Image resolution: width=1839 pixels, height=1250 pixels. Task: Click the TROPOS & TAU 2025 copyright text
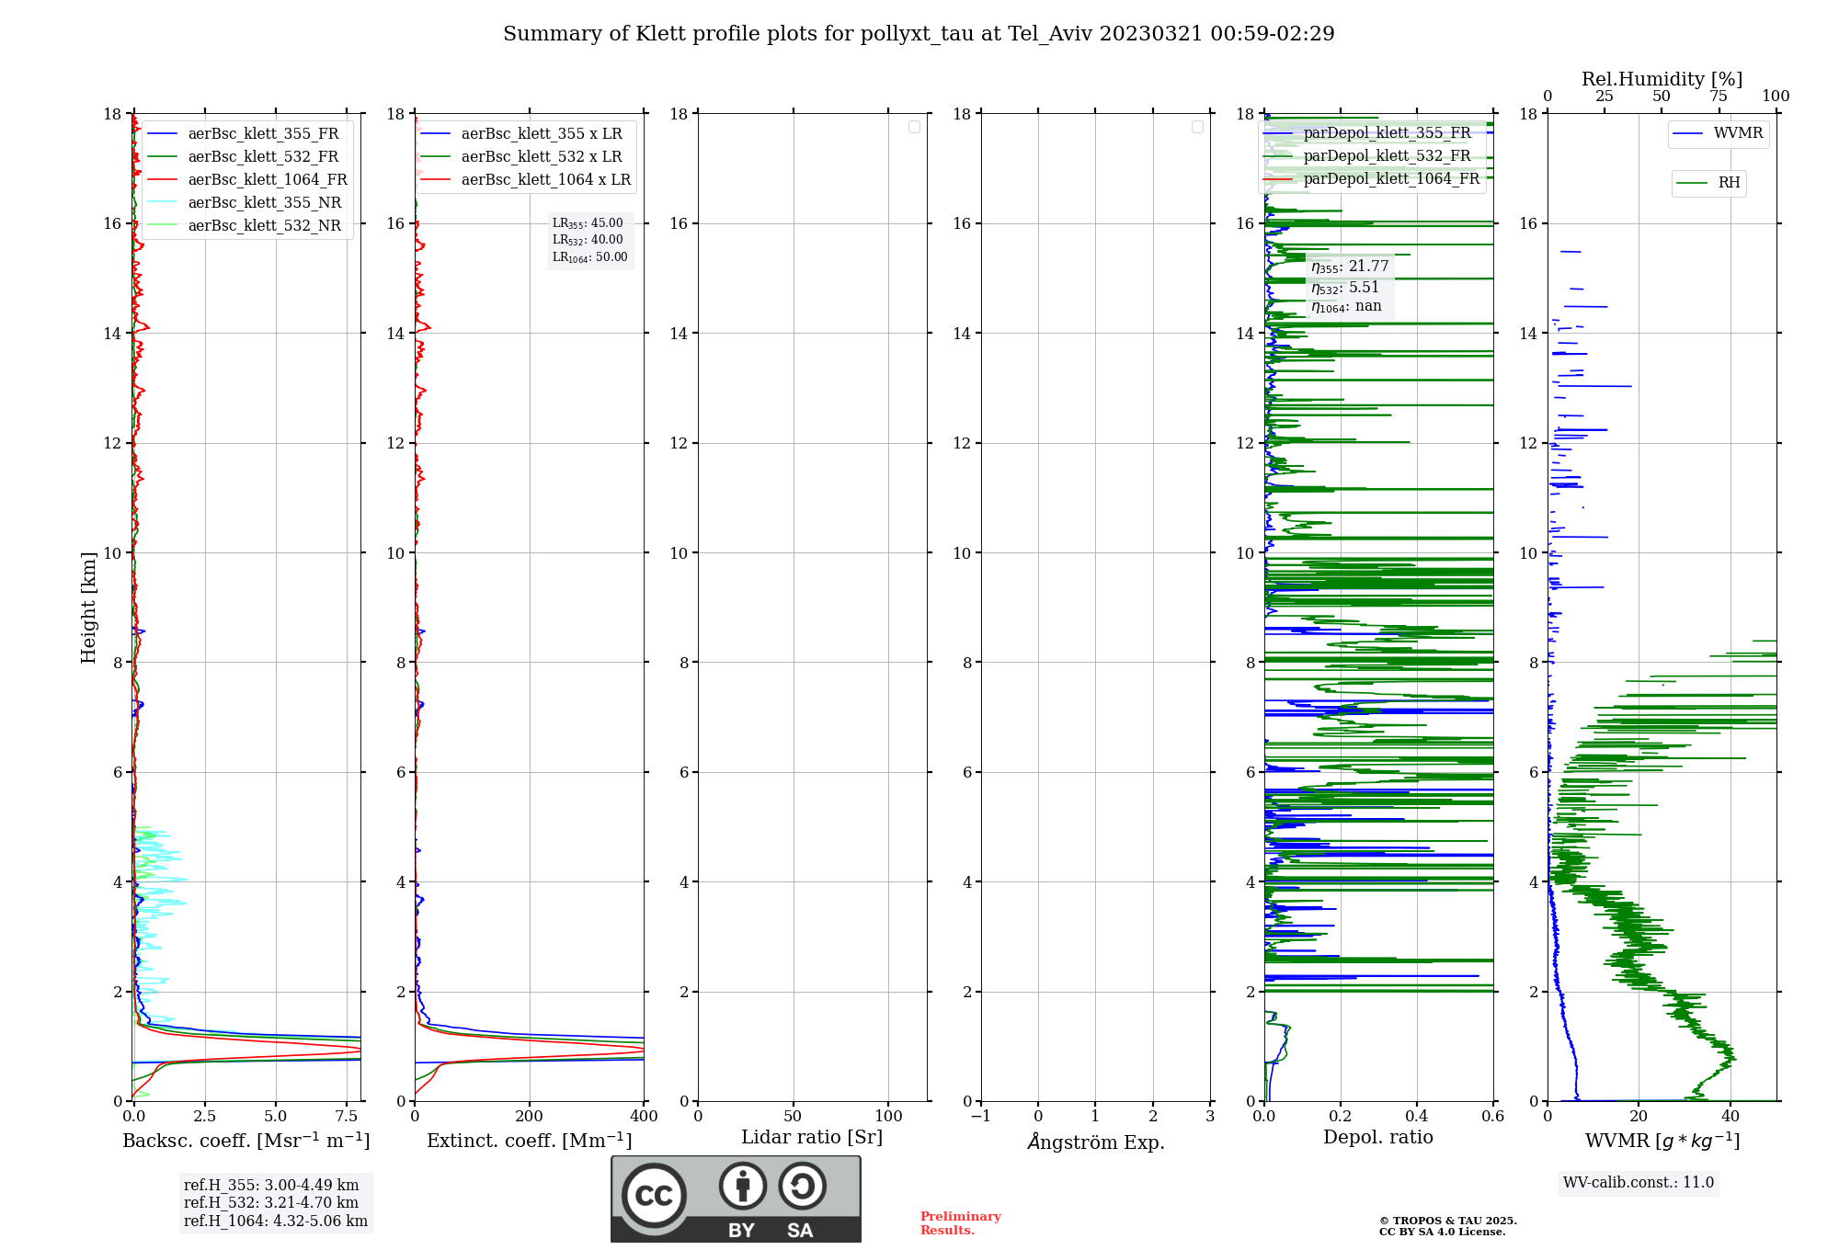point(1448,1221)
